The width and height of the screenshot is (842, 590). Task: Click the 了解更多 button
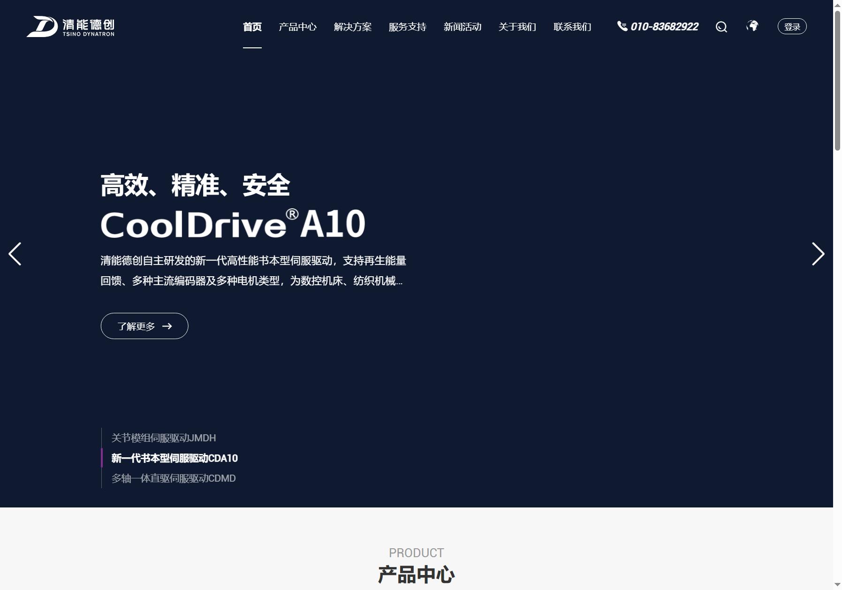(x=144, y=326)
